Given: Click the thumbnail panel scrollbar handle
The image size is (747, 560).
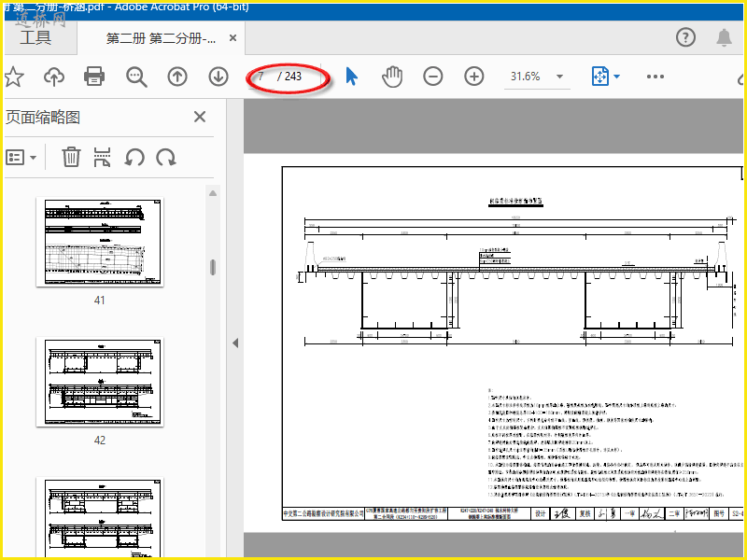Looking at the screenshot, I should pyautogui.click(x=213, y=268).
